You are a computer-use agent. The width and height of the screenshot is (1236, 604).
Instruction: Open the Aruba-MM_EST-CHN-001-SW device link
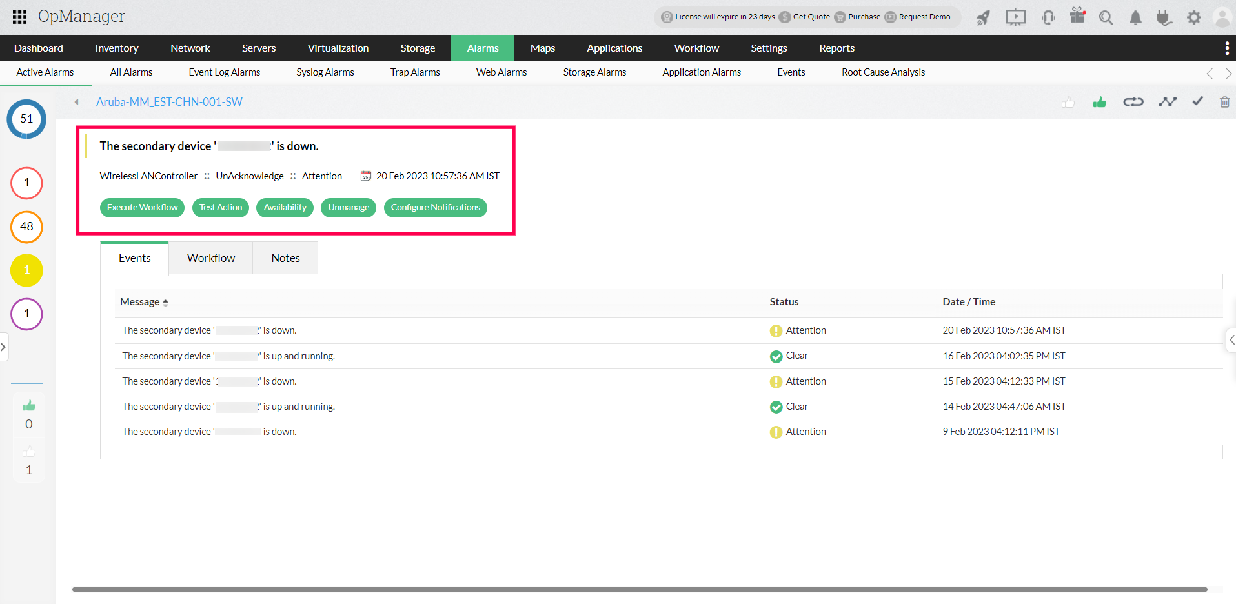[x=169, y=101]
